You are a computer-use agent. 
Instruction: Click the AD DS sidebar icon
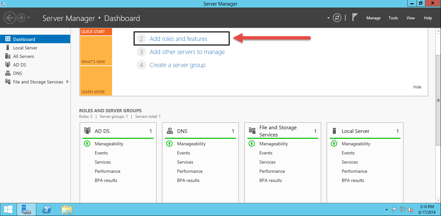[8, 65]
